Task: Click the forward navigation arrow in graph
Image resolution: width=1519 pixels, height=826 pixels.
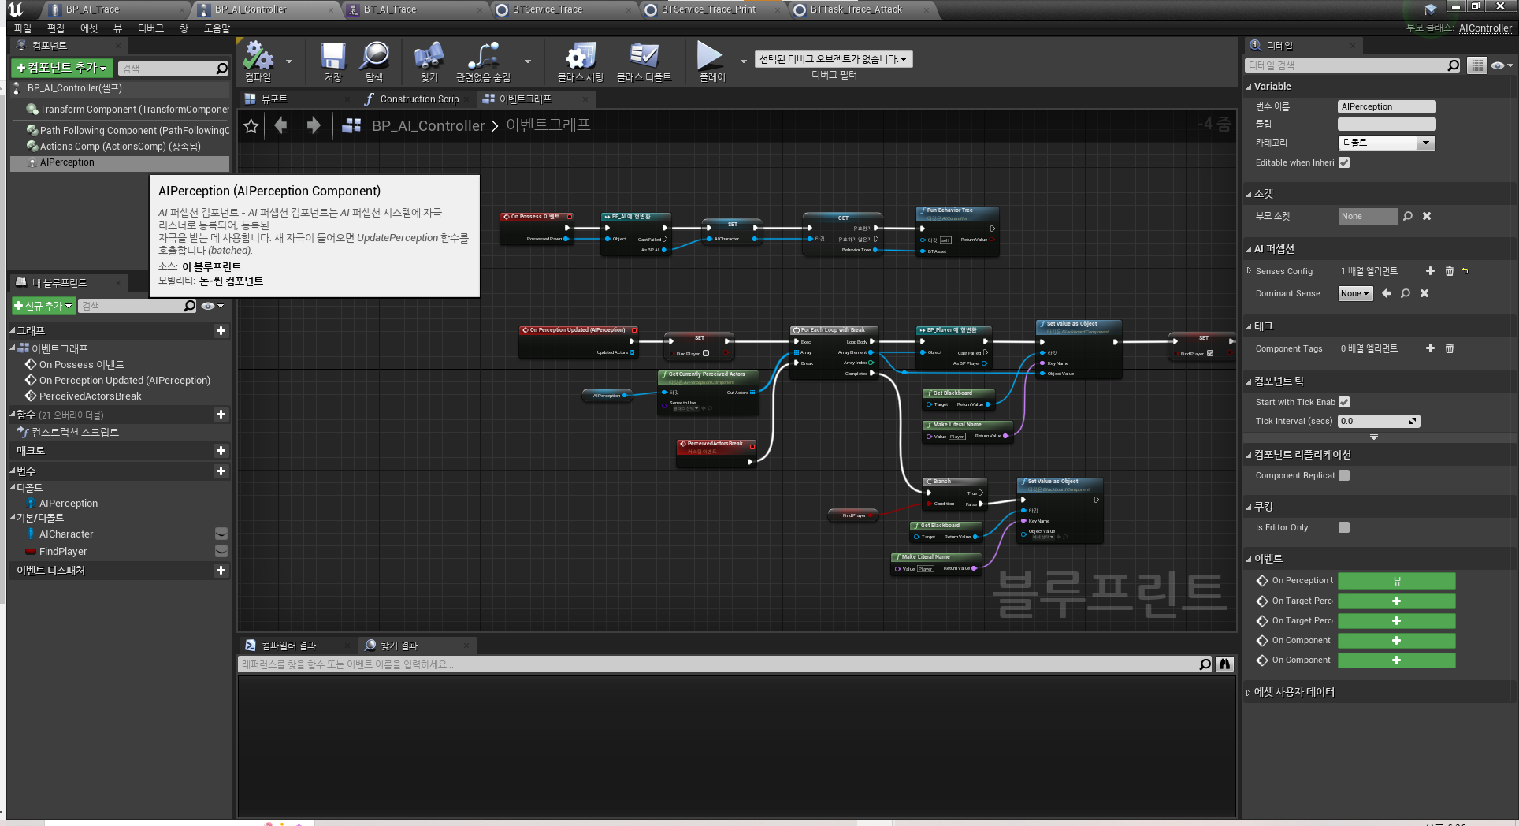Action: click(313, 125)
